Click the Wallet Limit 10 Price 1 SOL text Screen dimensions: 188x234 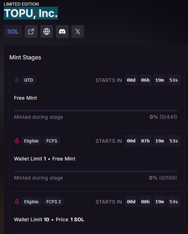[49, 220]
